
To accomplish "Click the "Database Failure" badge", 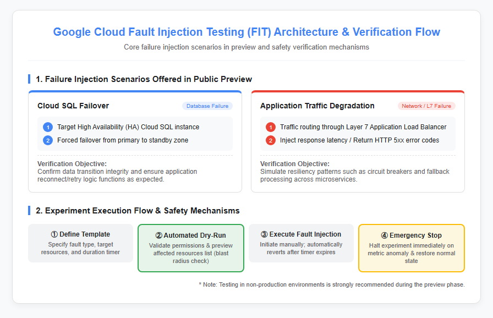I will pyautogui.click(x=207, y=106).
